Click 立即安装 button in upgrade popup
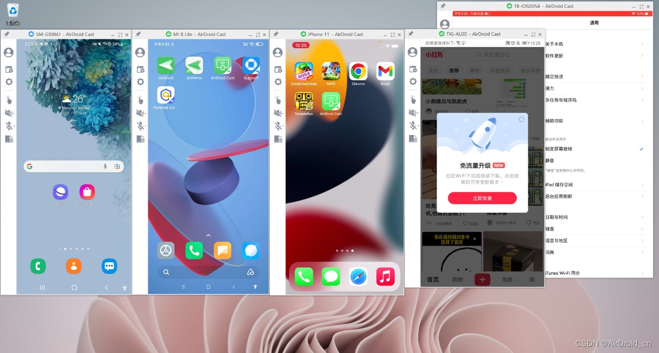 pyautogui.click(x=482, y=198)
